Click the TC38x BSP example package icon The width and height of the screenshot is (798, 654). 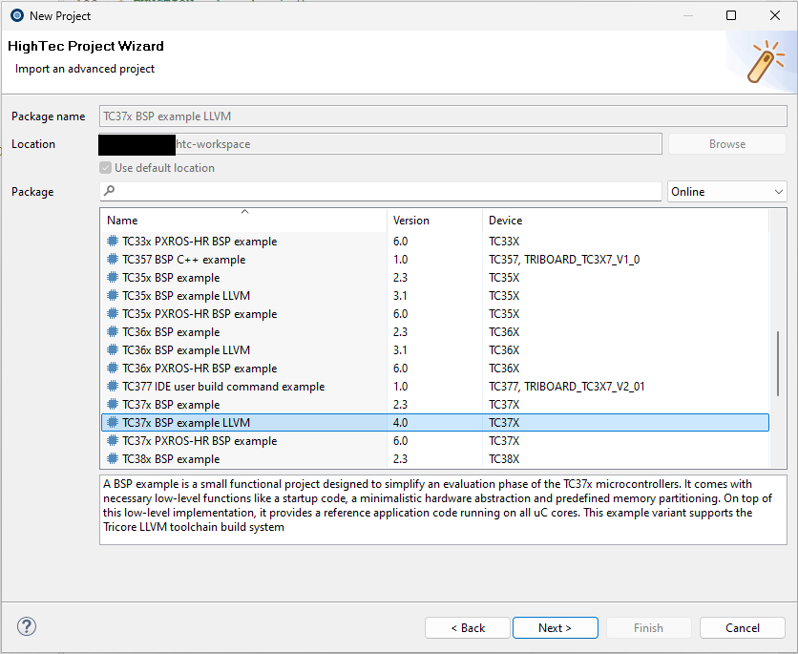113,459
